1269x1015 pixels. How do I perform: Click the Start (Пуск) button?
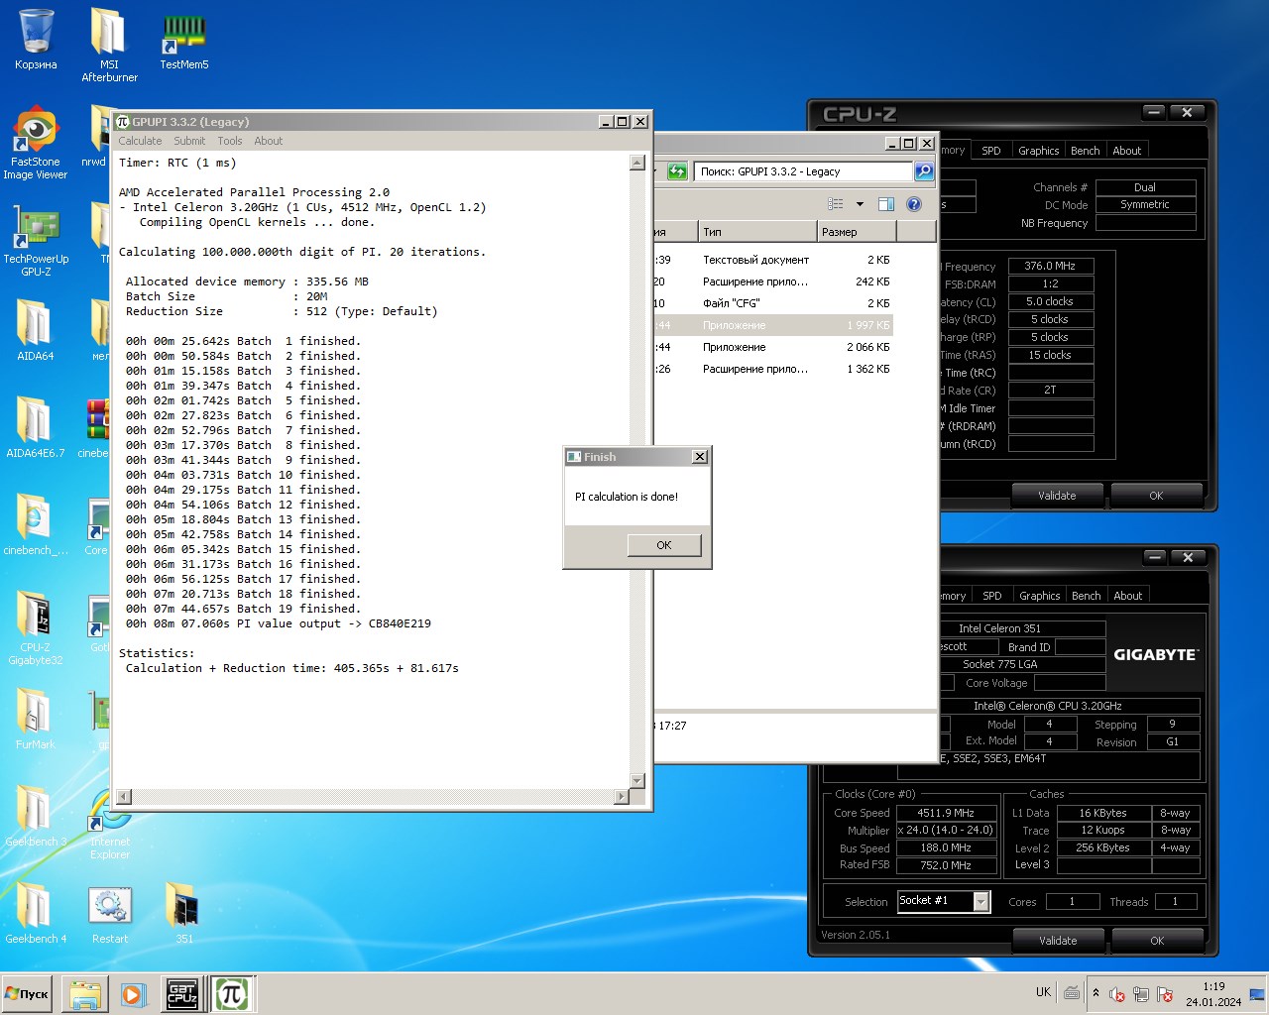(x=28, y=994)
